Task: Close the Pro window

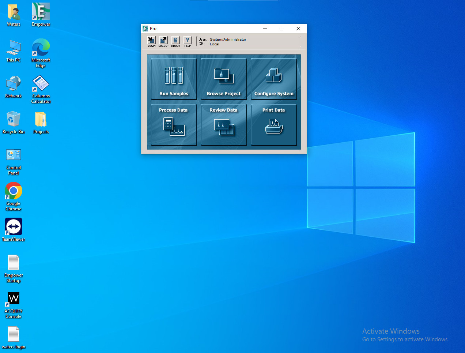Action: click(298, 29)
